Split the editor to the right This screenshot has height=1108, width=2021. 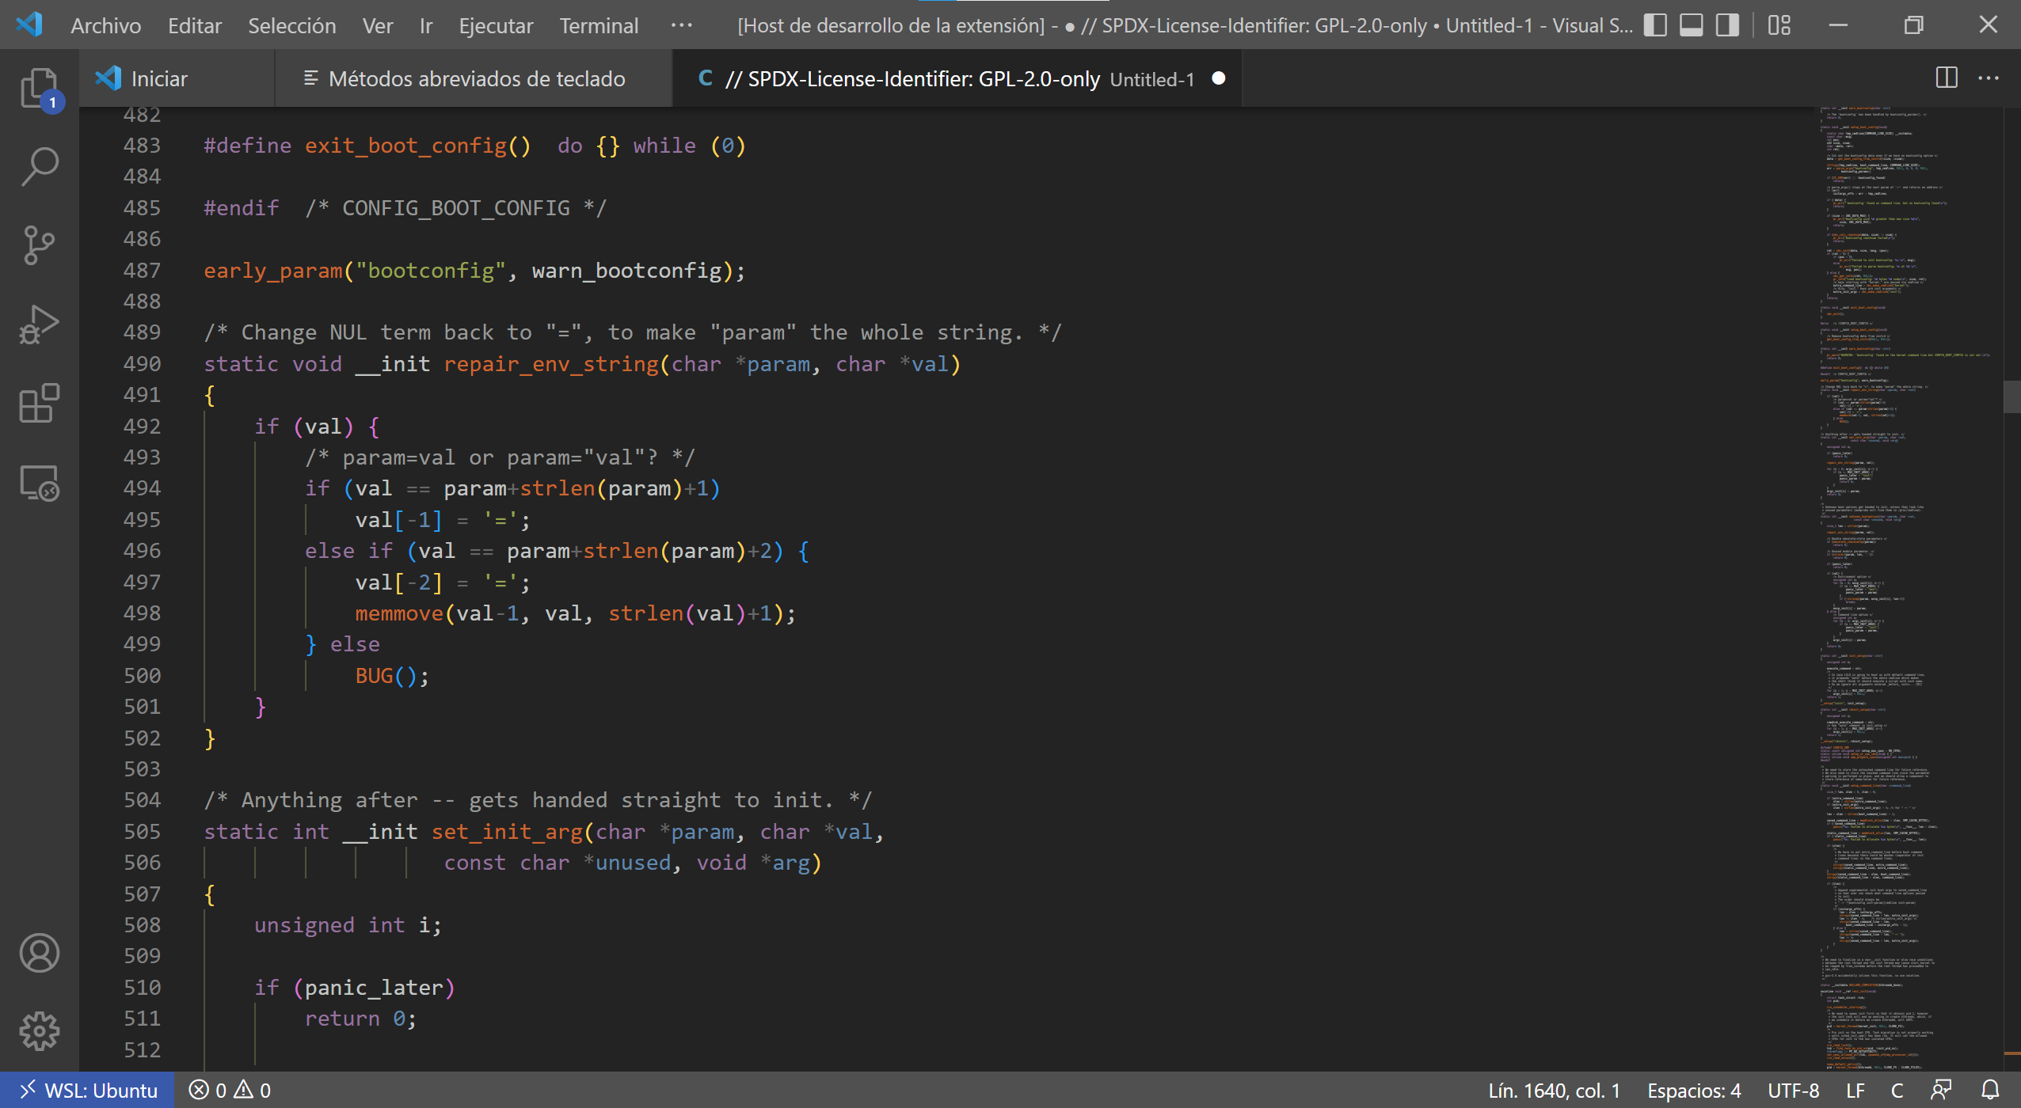click(1947, 78)
